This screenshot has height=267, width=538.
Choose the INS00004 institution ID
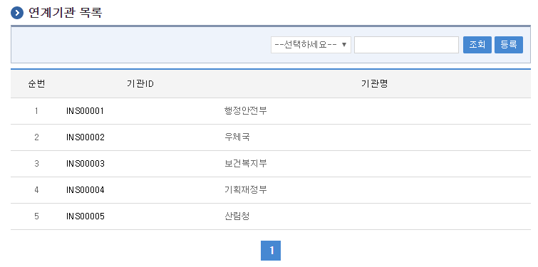(x=85, y=190)
